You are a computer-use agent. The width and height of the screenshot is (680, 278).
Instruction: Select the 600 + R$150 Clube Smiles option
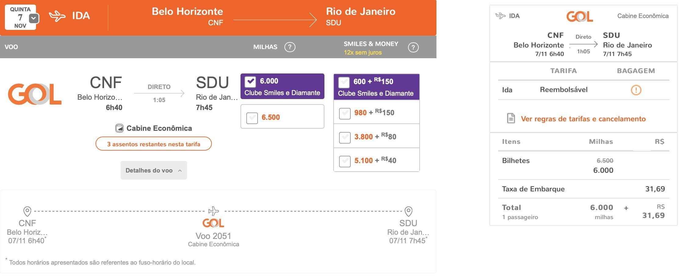coord(344,82)
